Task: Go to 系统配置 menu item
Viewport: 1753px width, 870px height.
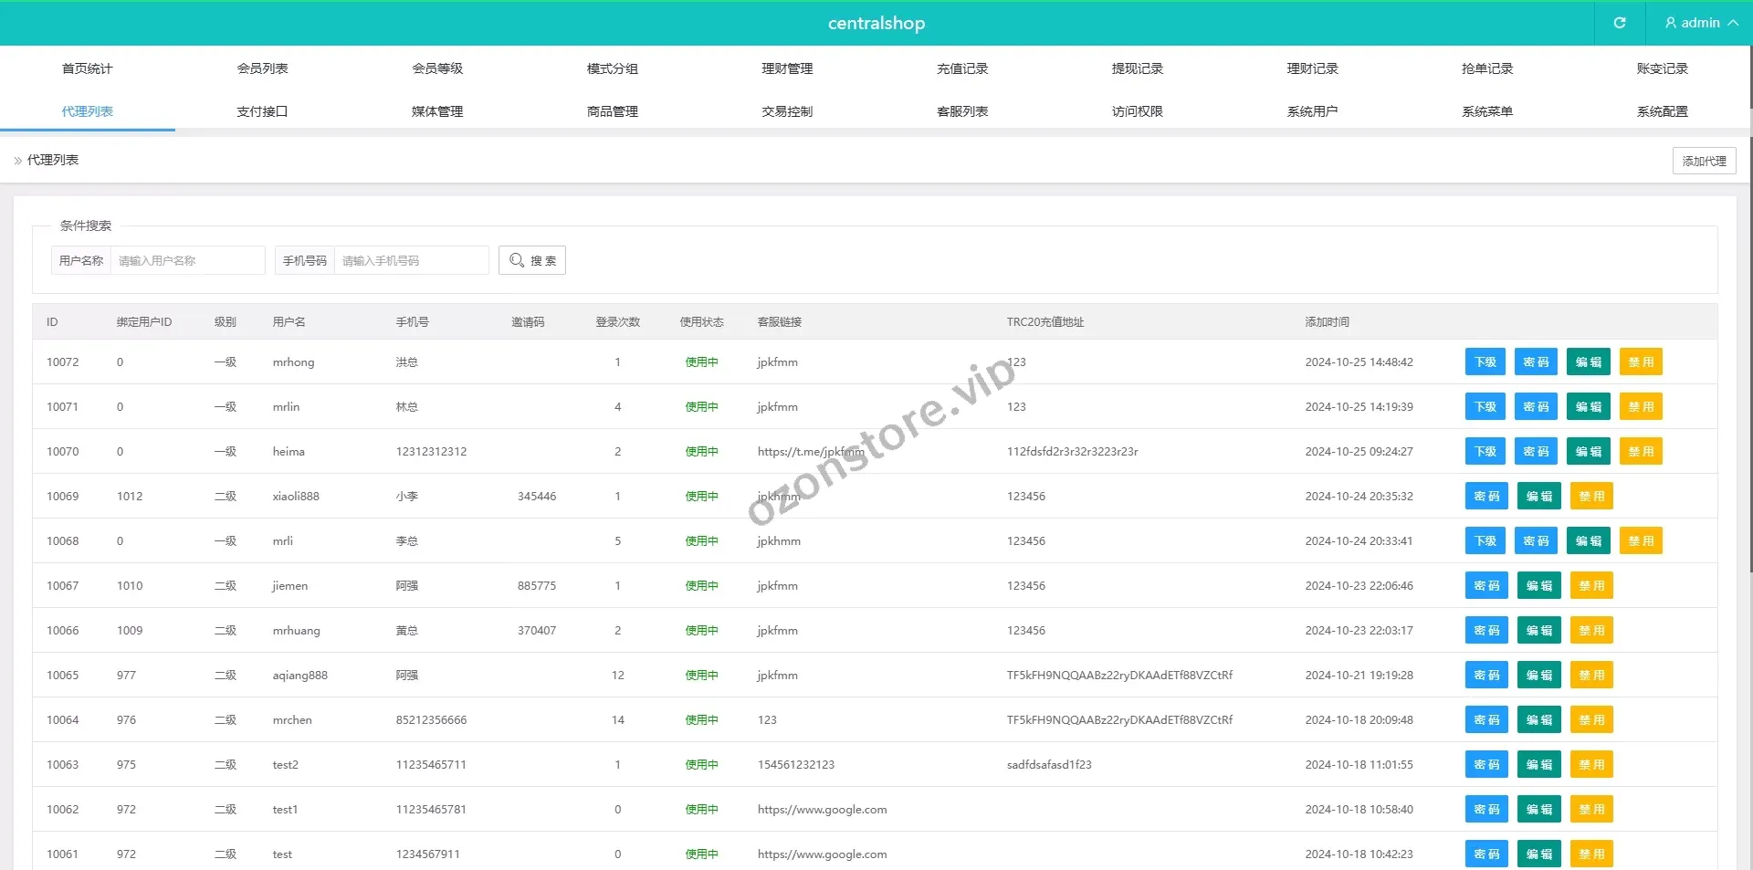Action: (x=1662, y=111)
